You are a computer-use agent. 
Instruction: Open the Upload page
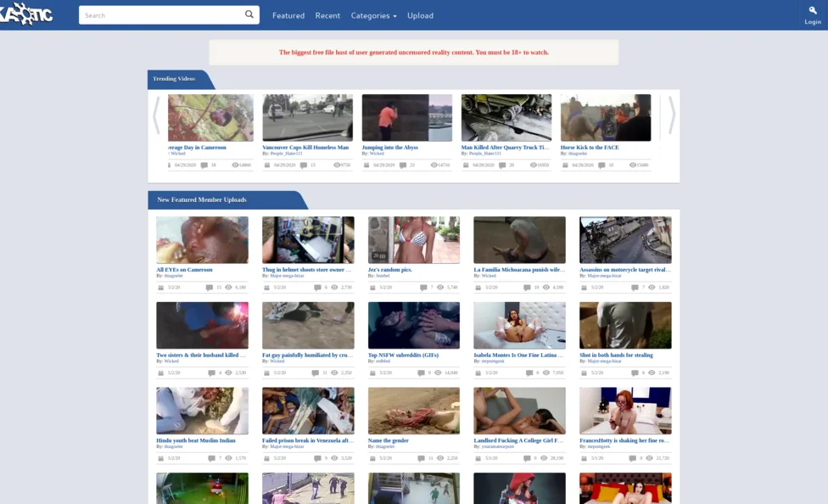pyautogui.click(x=420, y=15)
